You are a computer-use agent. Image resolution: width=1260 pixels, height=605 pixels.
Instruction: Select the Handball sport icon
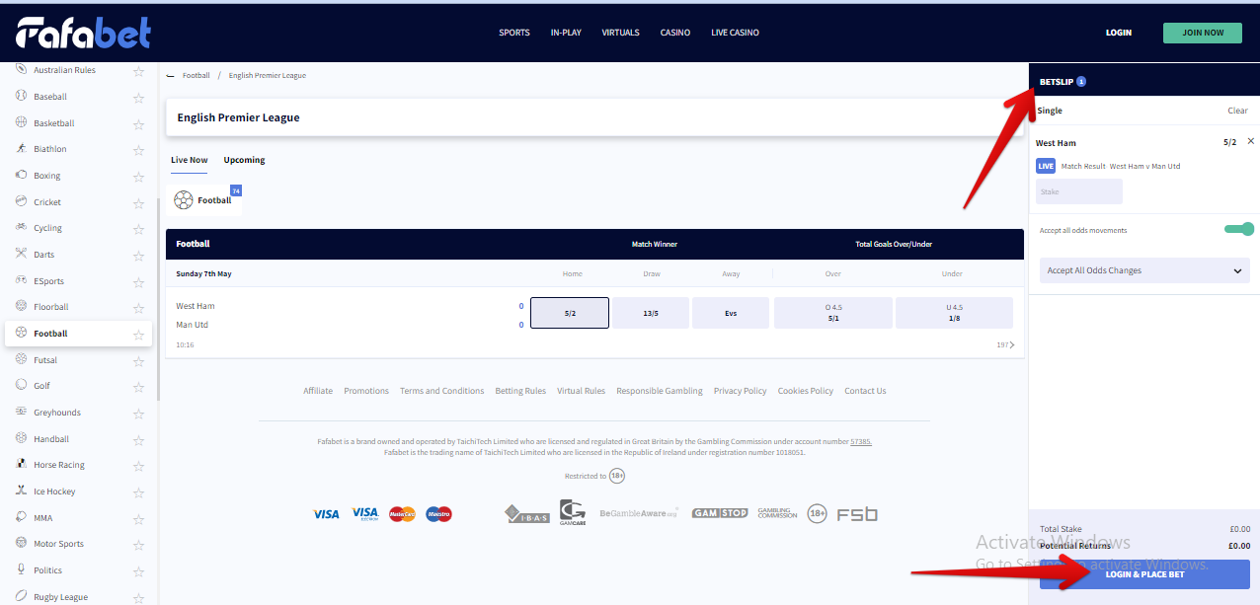(x=22, y=438)
